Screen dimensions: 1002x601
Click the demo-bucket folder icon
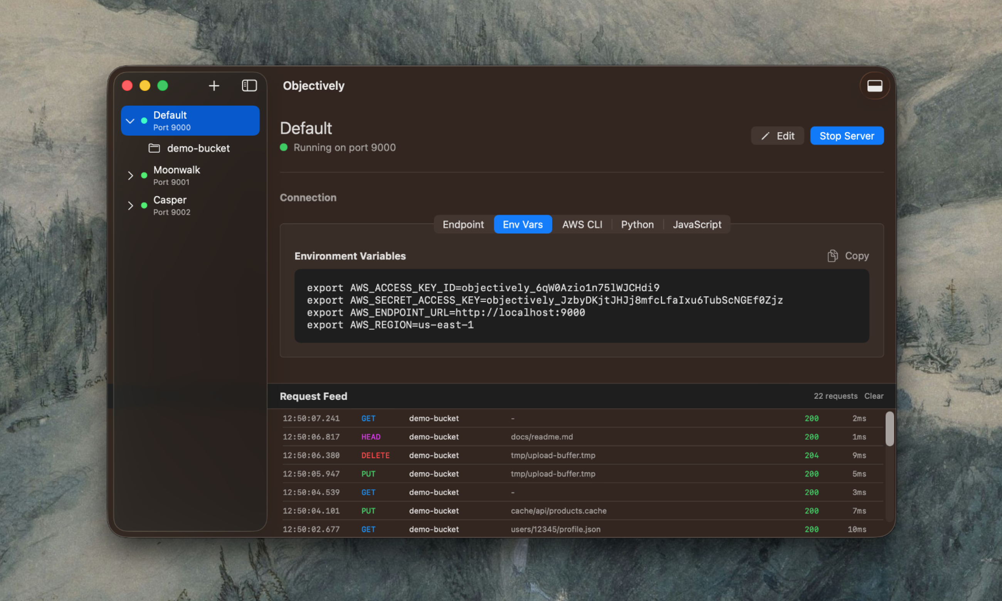click(154, 148)
